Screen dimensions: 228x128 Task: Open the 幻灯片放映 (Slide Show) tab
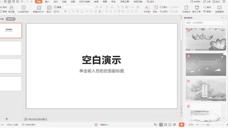pyautogui.click(x=84, y=1)
